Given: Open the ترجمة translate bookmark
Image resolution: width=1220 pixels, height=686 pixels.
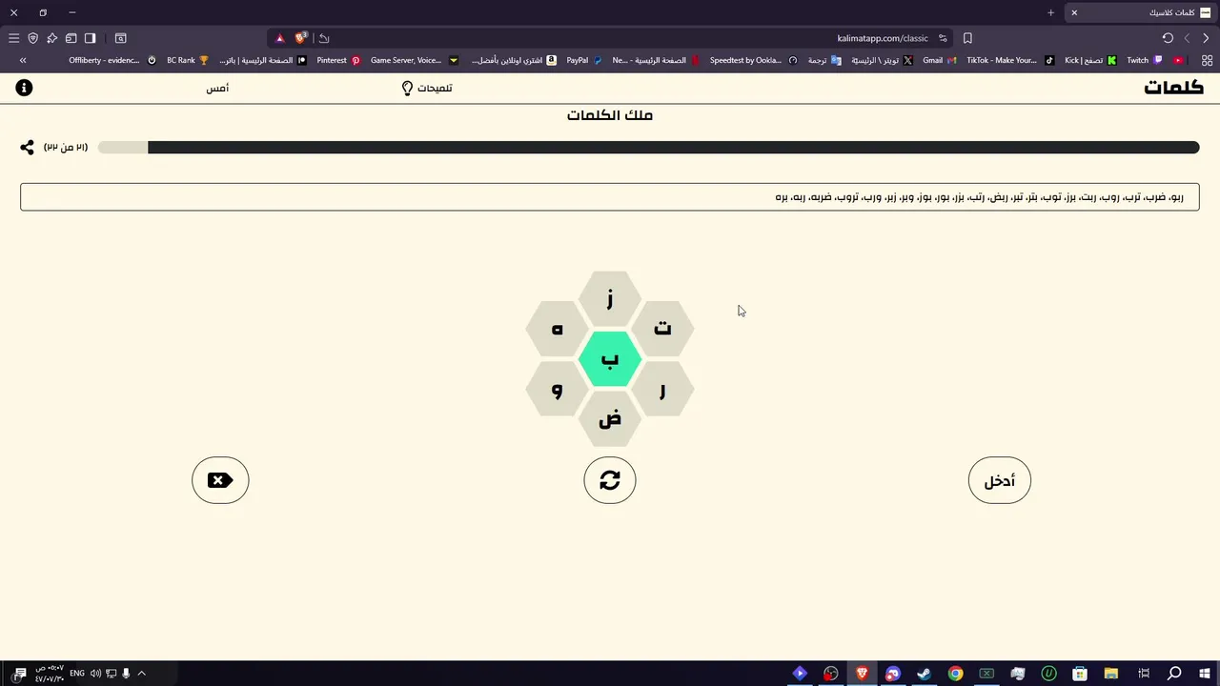Looking at the screenshot, I should tap(824, 60).
